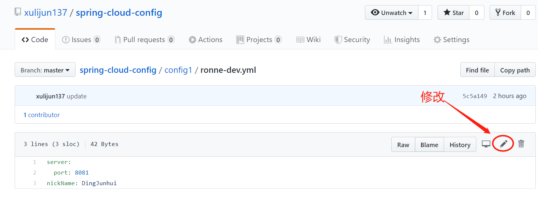Click spring-cloud-config repo title link
This screenshot has width=538, height=202.
point(119,13)
